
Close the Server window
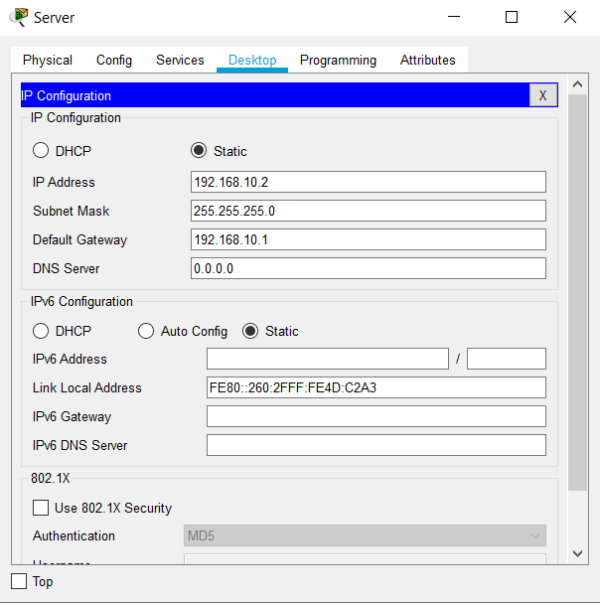click(570, 17)
